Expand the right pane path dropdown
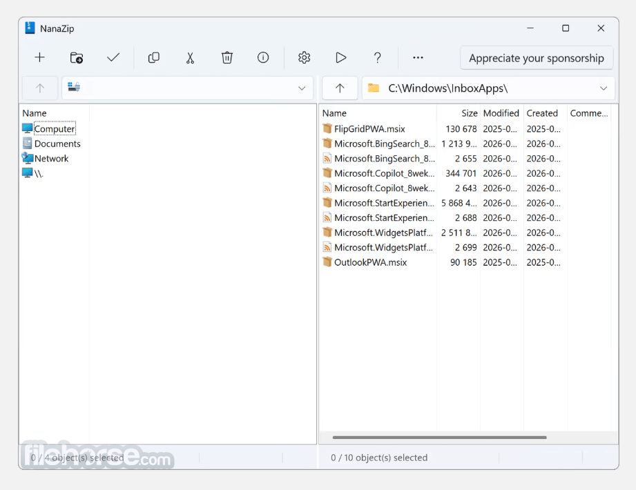Image resolution: width=636 pixels, height=490 pixels. pos(604,88)
